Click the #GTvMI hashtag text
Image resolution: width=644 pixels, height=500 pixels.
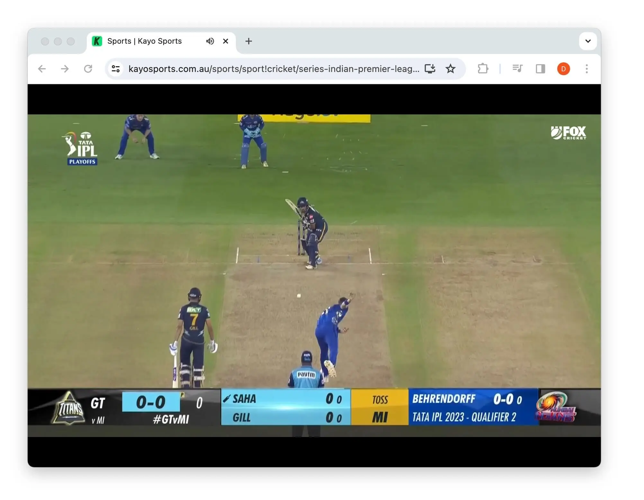pyautogui.click(x=171, y=419)
